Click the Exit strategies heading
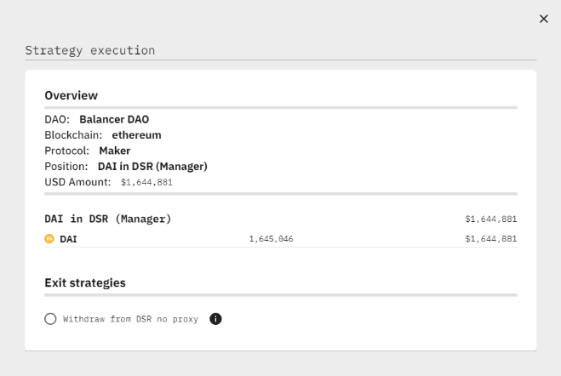The width and height of the screenshot is (561, 376). 85,282
